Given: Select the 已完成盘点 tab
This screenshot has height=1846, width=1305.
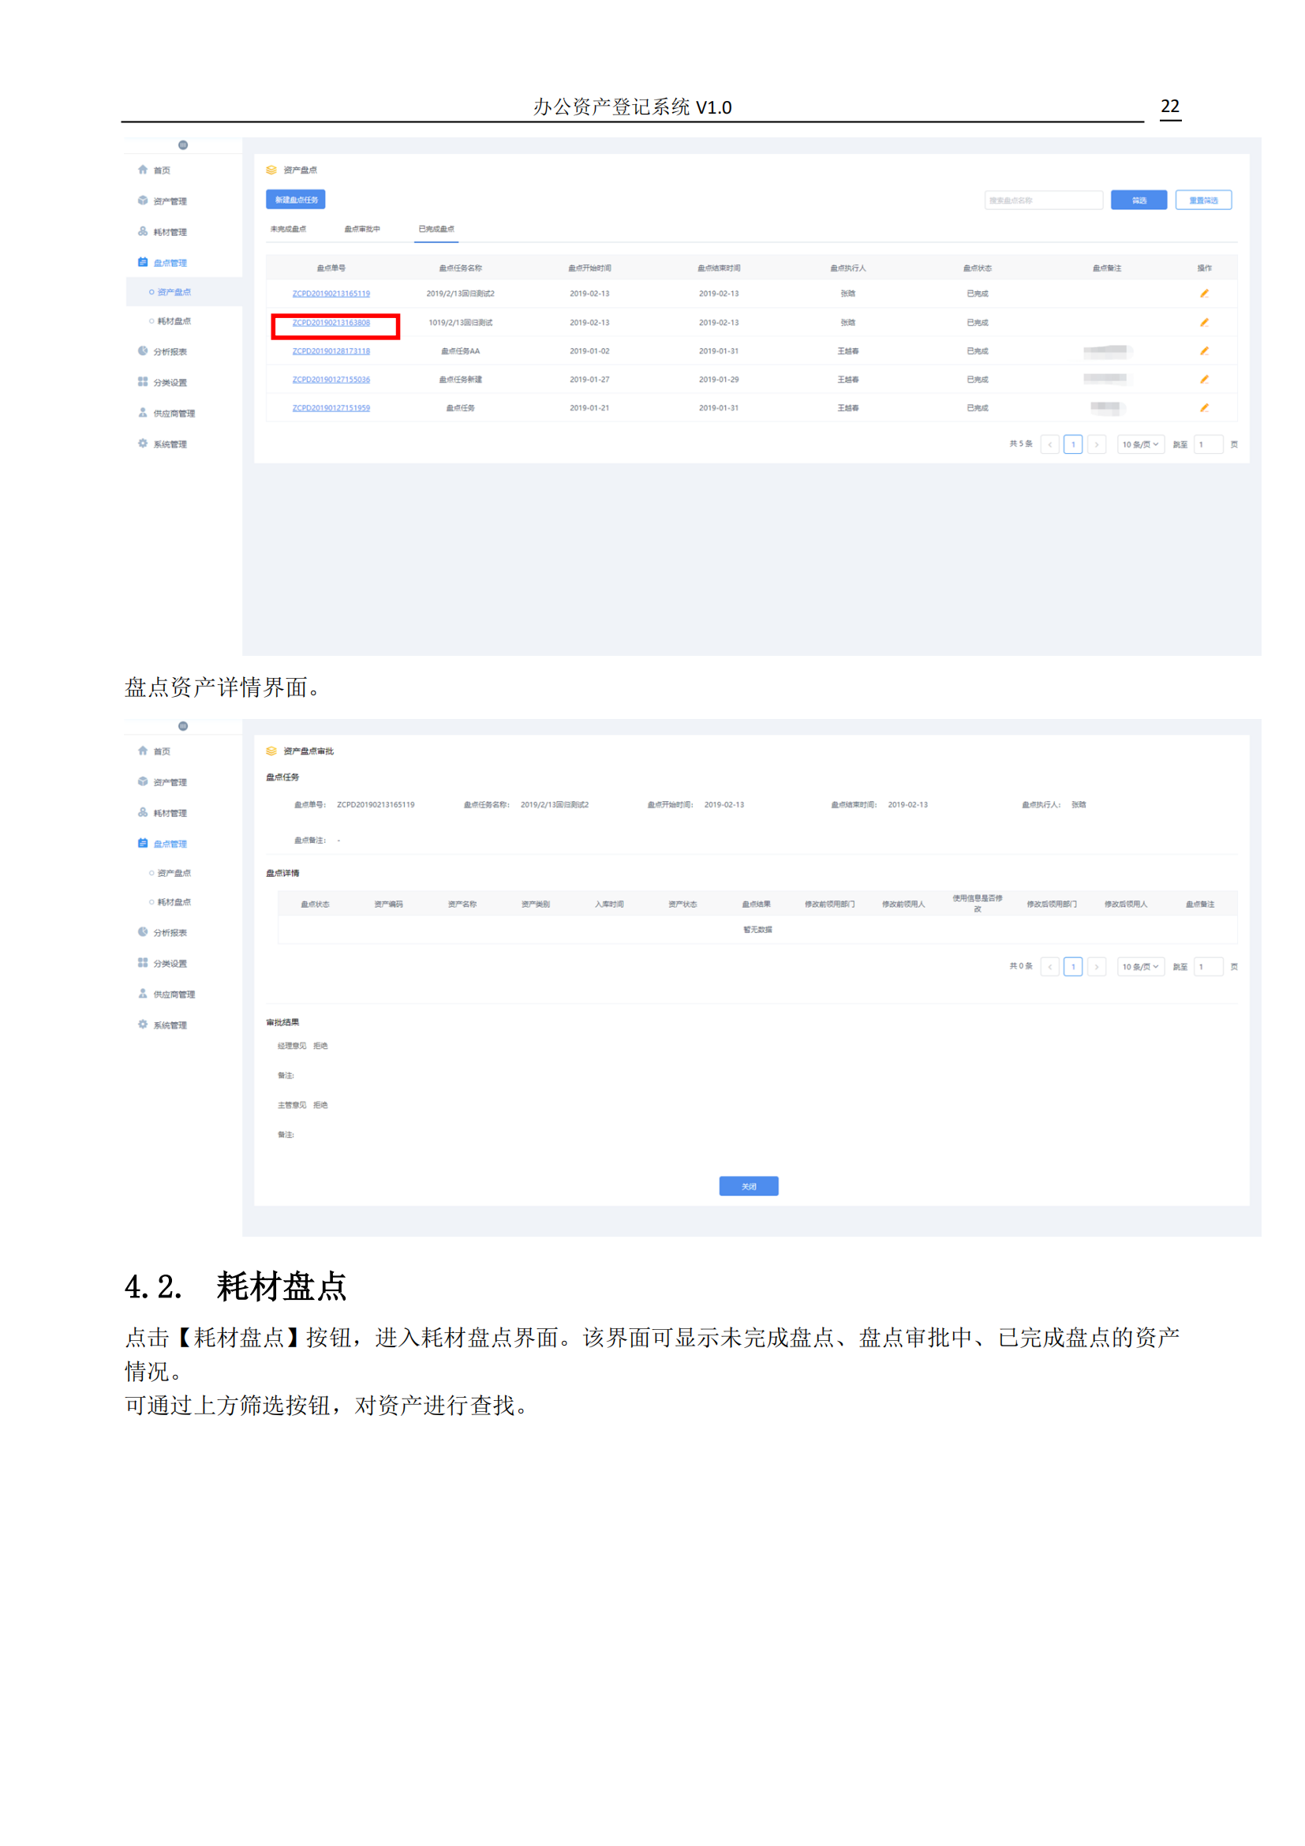Looking at the screenshot, I should [x=436, y=229].
